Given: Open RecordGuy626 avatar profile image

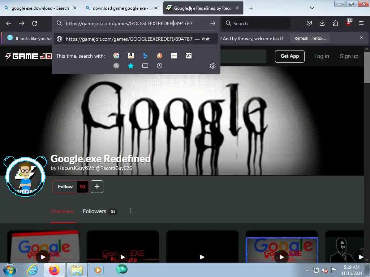Looking at the screenshot, I should pyautogui.click(x=26, y=176).
